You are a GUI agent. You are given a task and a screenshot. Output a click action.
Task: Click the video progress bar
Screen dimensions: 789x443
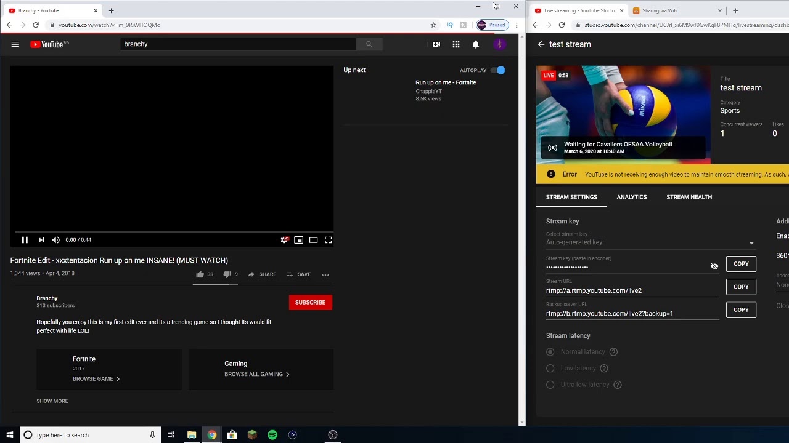point(172,231)
